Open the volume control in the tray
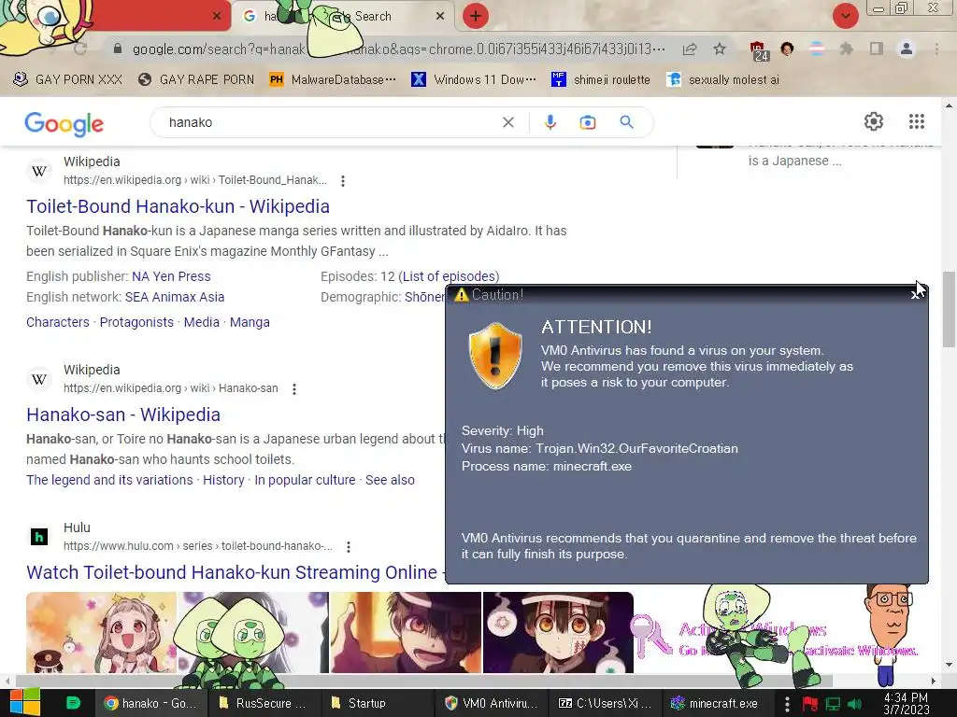The width and height of the screenshot is (957, 717). [854, 704]
